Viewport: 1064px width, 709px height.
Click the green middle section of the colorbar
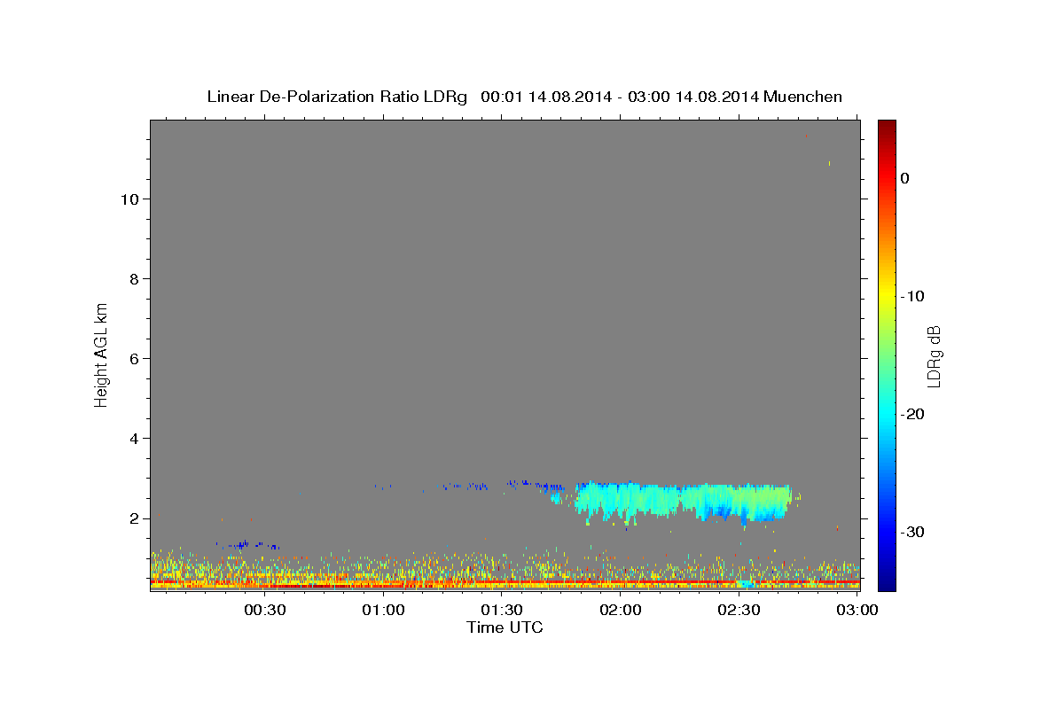pyautogui.click(x=887, y=354)
